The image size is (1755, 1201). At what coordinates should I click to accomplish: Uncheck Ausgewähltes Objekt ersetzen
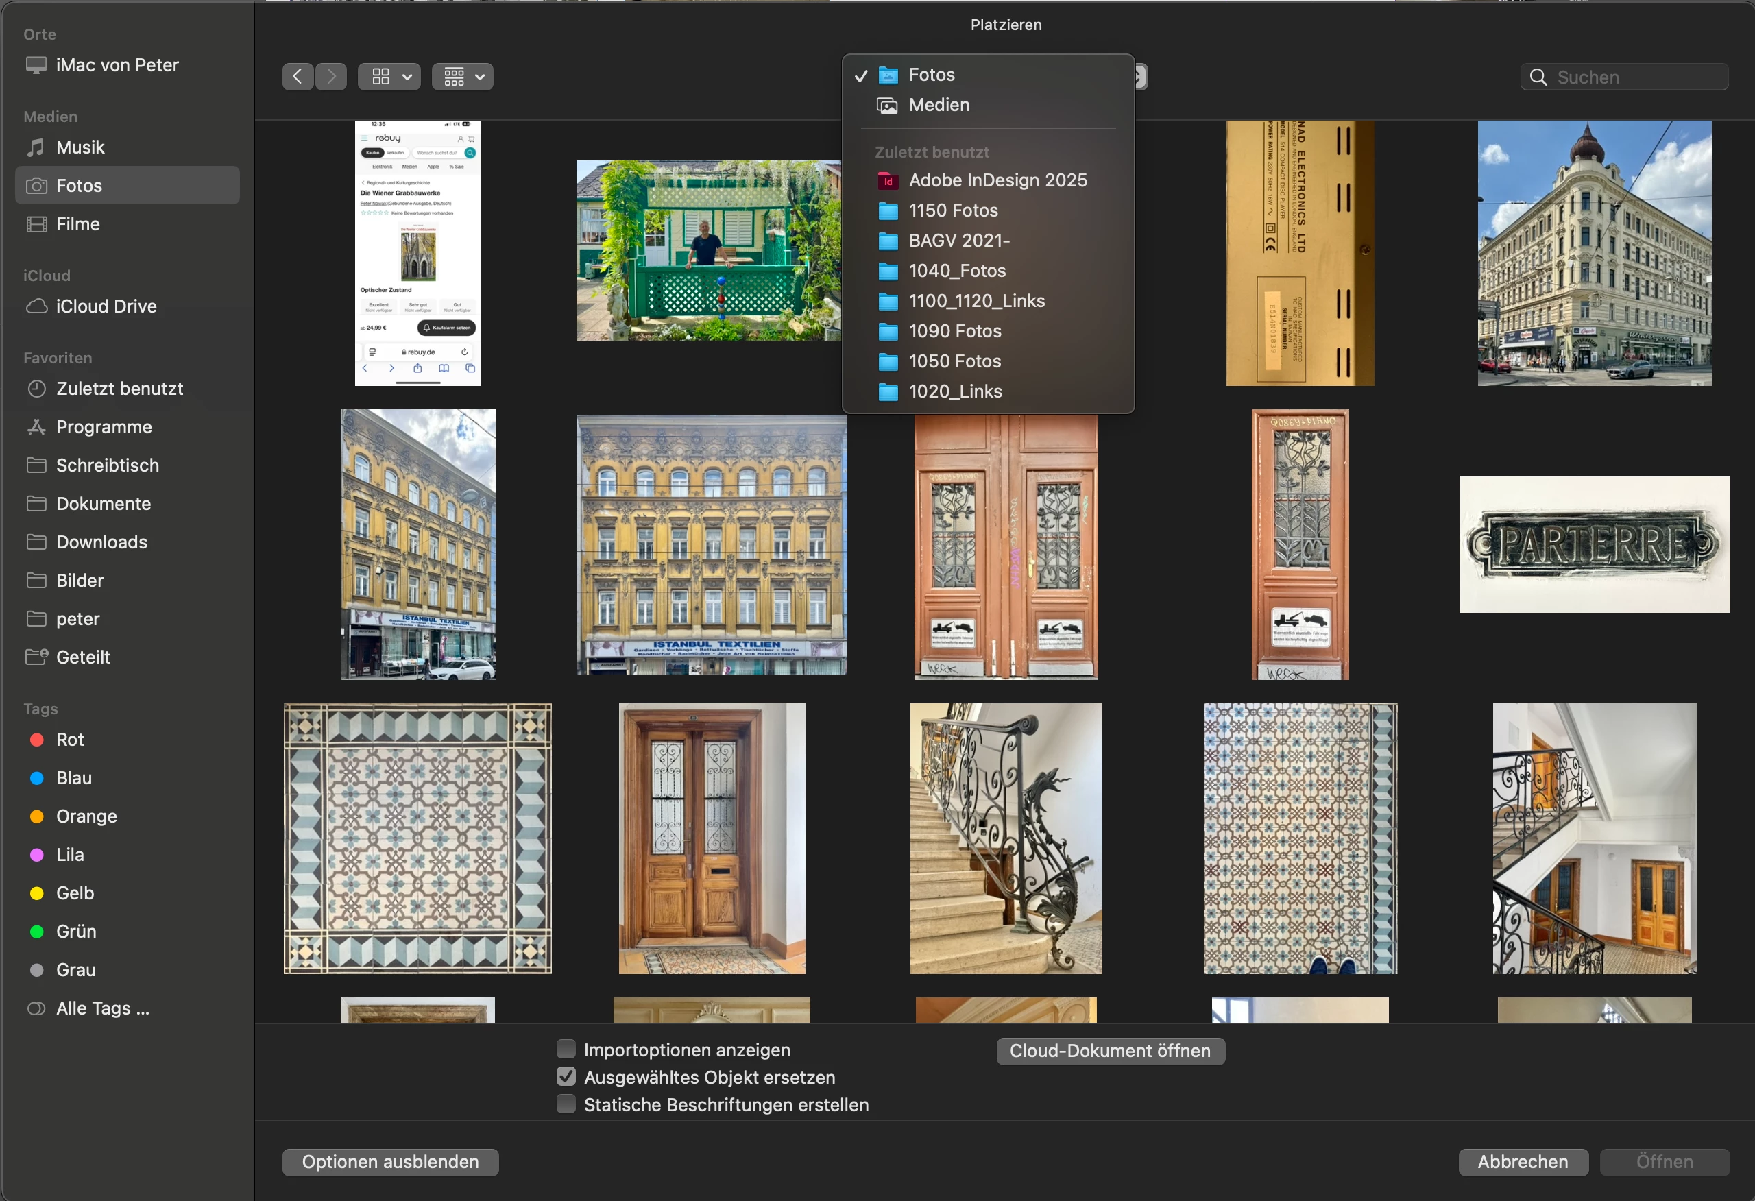click(x=566, y=1076)
